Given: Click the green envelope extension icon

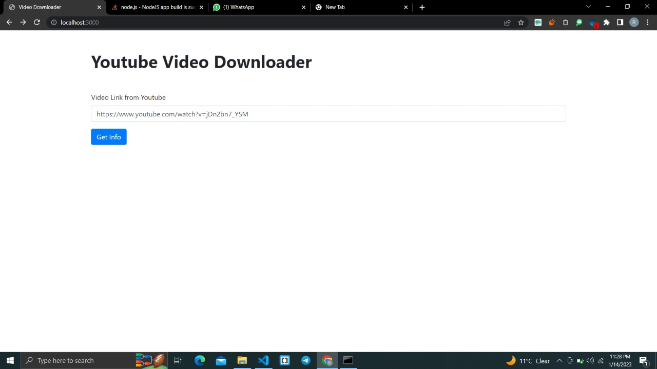Looking at the screenshot, I should click(x=538, y=22).
